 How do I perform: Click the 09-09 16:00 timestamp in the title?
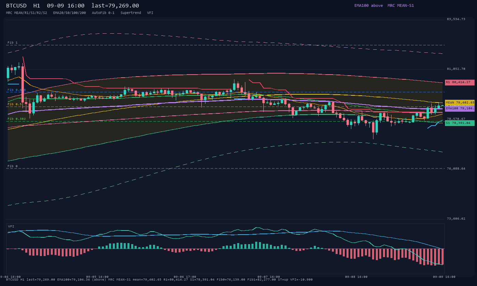tap(66, 6)
